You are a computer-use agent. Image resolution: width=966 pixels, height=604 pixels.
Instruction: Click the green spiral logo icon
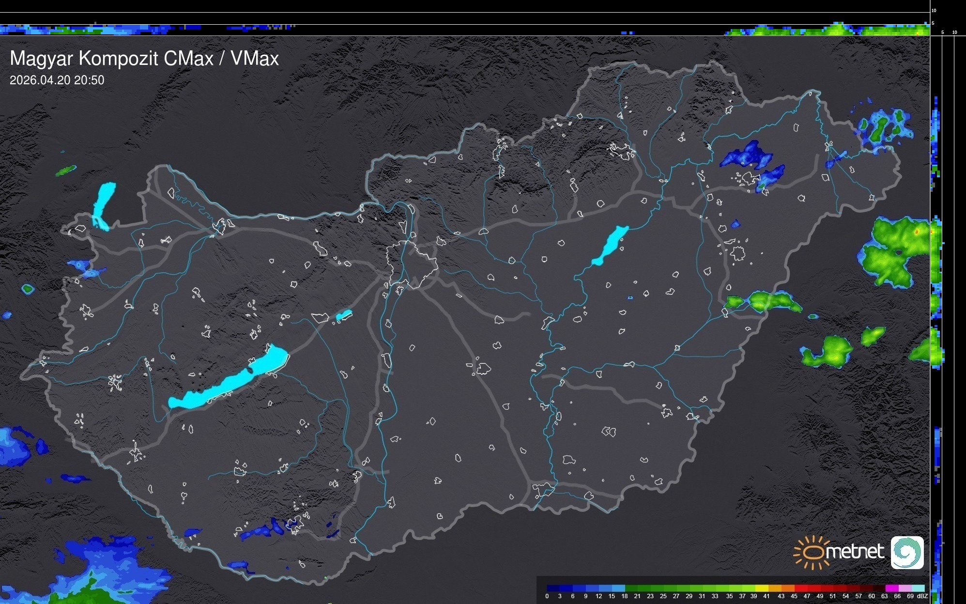(907, 552)
